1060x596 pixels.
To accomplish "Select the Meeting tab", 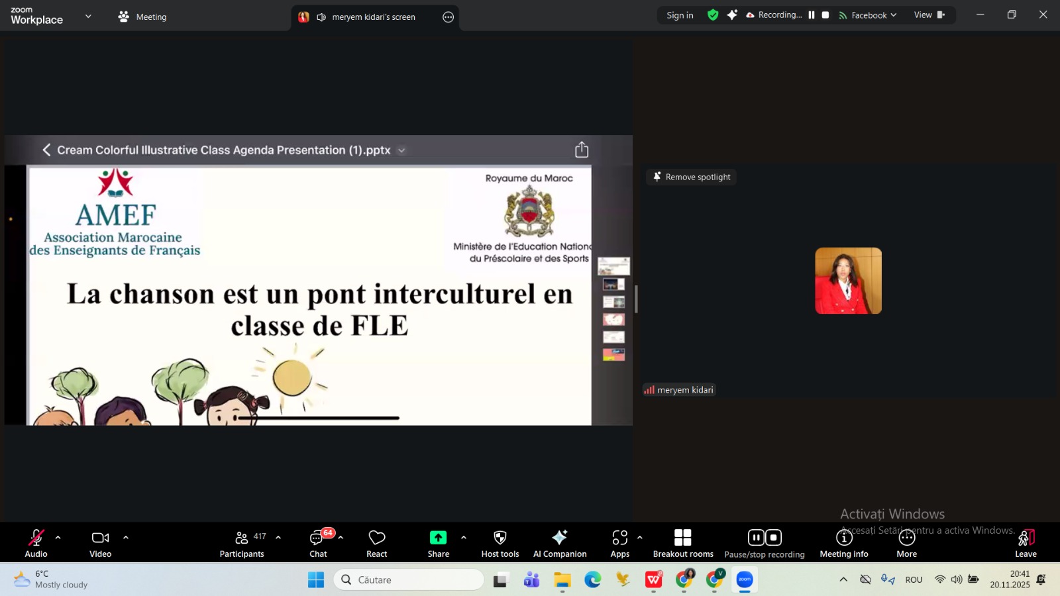I will (x=142, y=17).
